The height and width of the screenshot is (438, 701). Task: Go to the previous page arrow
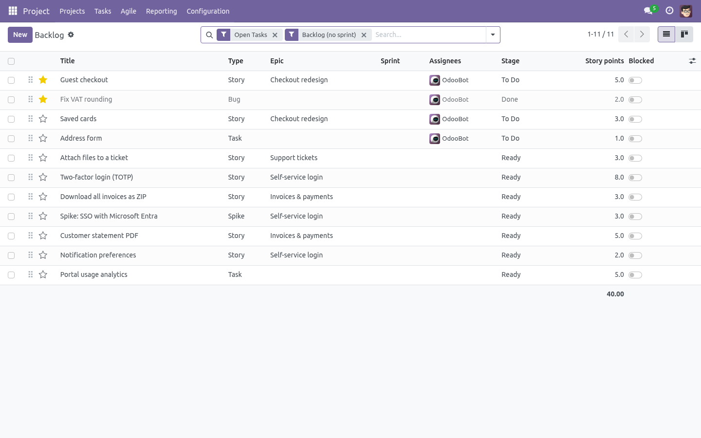point(626,34)
